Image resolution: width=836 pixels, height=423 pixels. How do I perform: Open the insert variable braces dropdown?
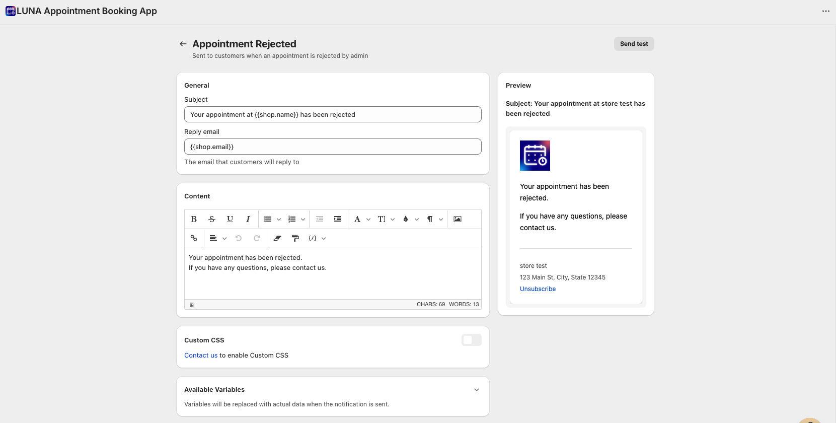click(317, 238)
